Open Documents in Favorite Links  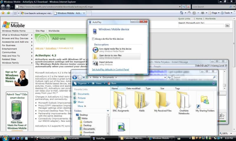(x=83, y=94)
